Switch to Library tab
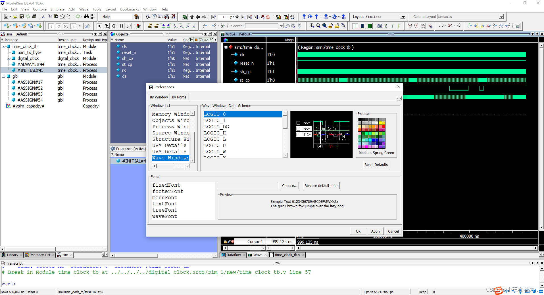Image resolution: width=544 pixels, height=295 pixels. pyautogui.click(x=12, y=255)
